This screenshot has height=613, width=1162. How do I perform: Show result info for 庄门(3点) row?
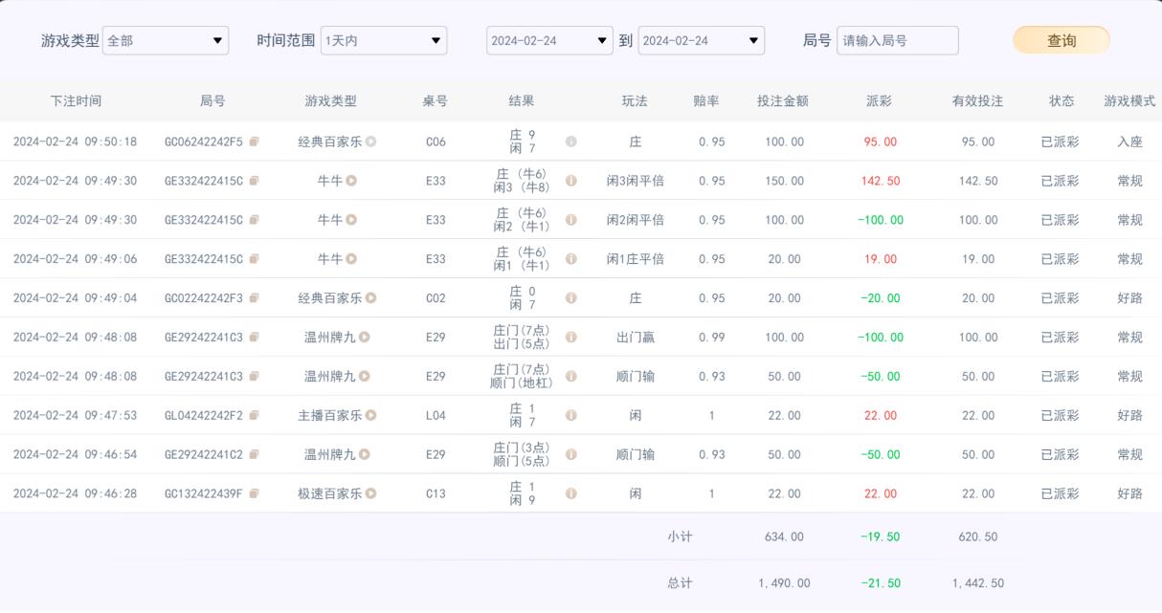click(571, 455)
